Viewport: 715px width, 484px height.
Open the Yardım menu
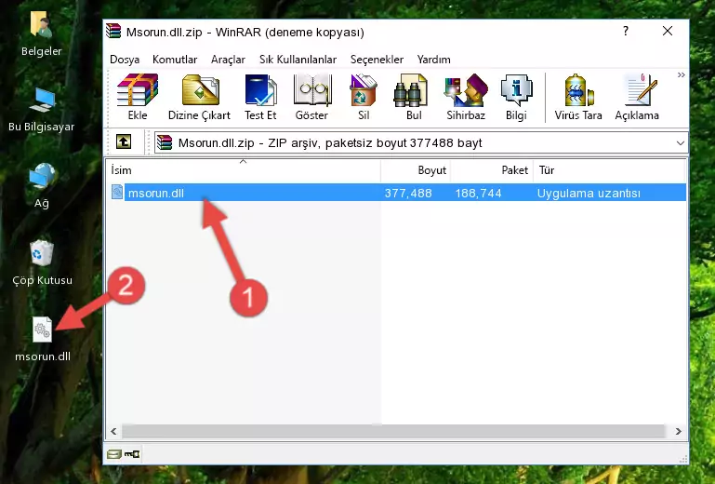pyautogui.click(x=433, y=60)
